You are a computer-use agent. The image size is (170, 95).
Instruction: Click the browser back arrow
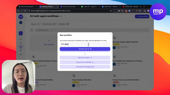pyautogui.click(x=18, y=11)
